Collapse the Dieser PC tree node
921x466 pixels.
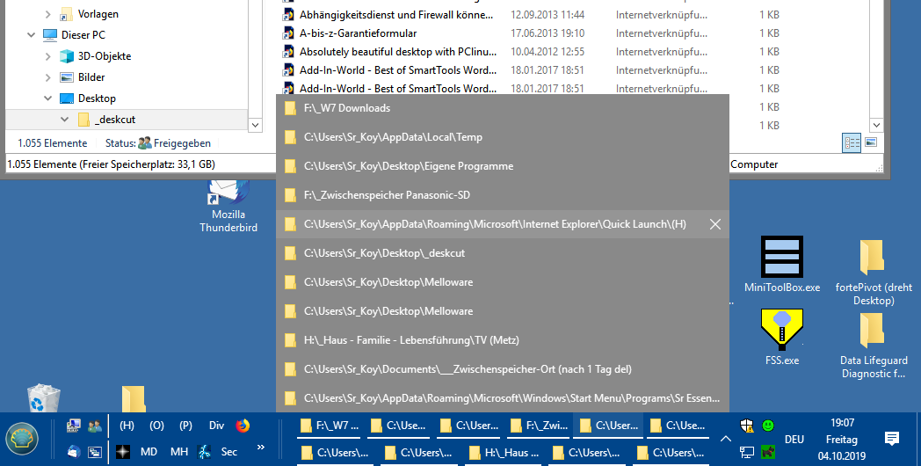click(31, 35)
